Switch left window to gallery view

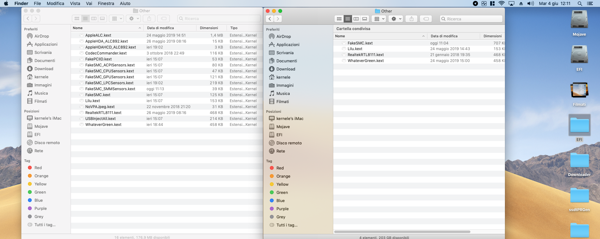tap(102, 18)
